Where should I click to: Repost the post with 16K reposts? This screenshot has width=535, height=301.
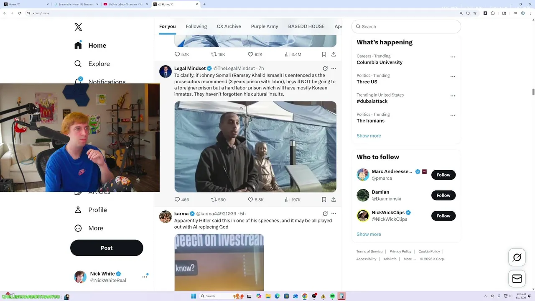point(218,54)
